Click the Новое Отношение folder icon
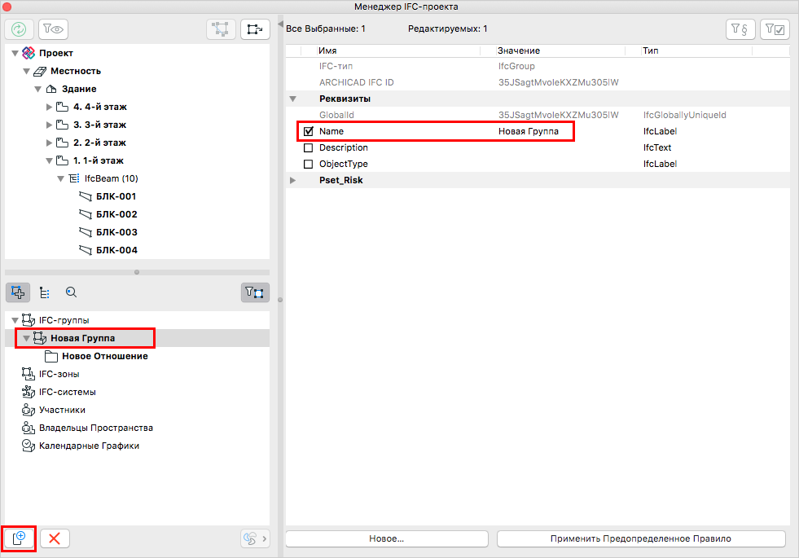The height and width of the screenshot is (558, 799). [x=51, y=356]
